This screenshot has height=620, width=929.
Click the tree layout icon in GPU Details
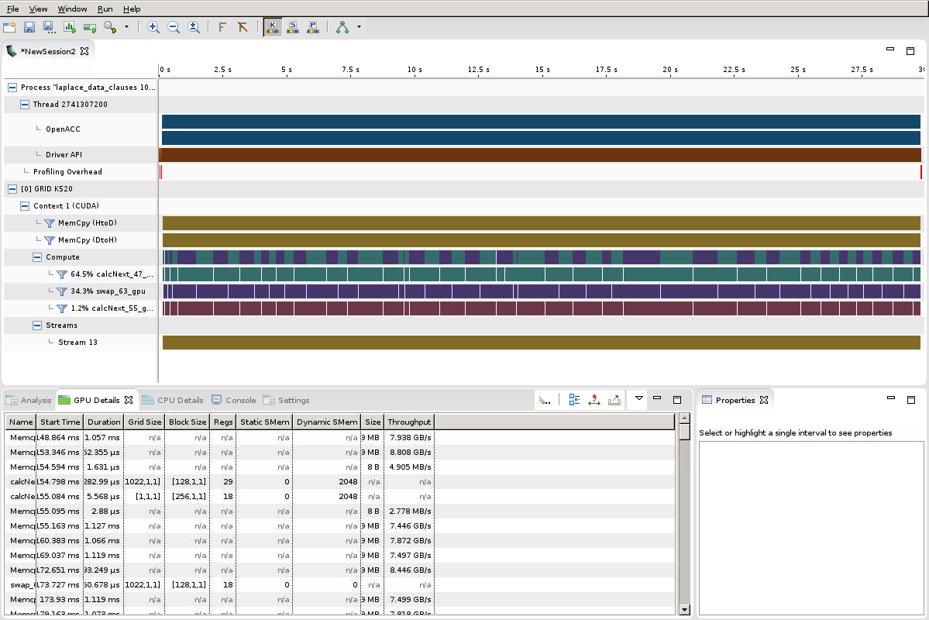(x=574, y=400)
